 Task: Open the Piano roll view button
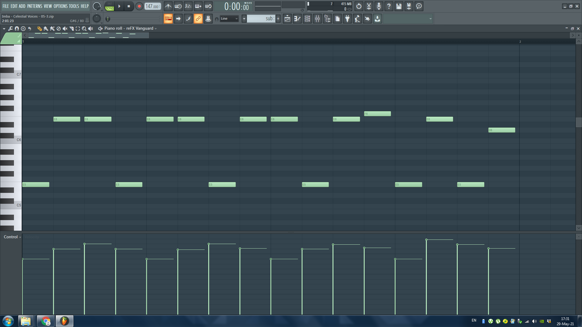pyautogui.click(x=297, y=19)
